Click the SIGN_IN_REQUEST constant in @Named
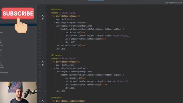 (x=68, y=13)
